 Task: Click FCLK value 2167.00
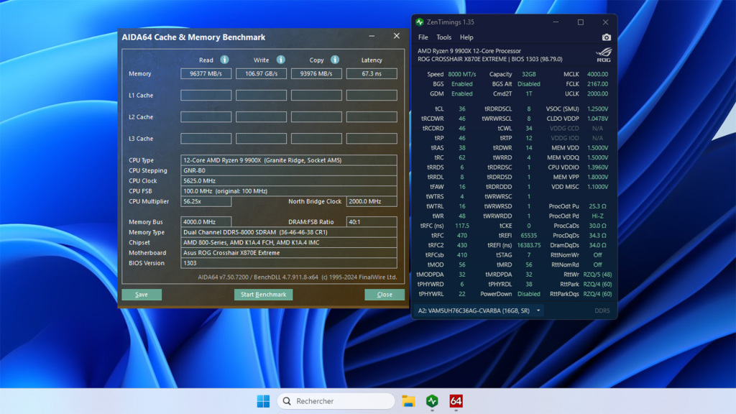(x=597, y=84)
